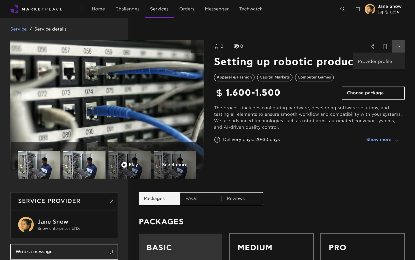The image size is (415, 260).
Task: Click the Choose package button
Action: click(x=373, y=93)
